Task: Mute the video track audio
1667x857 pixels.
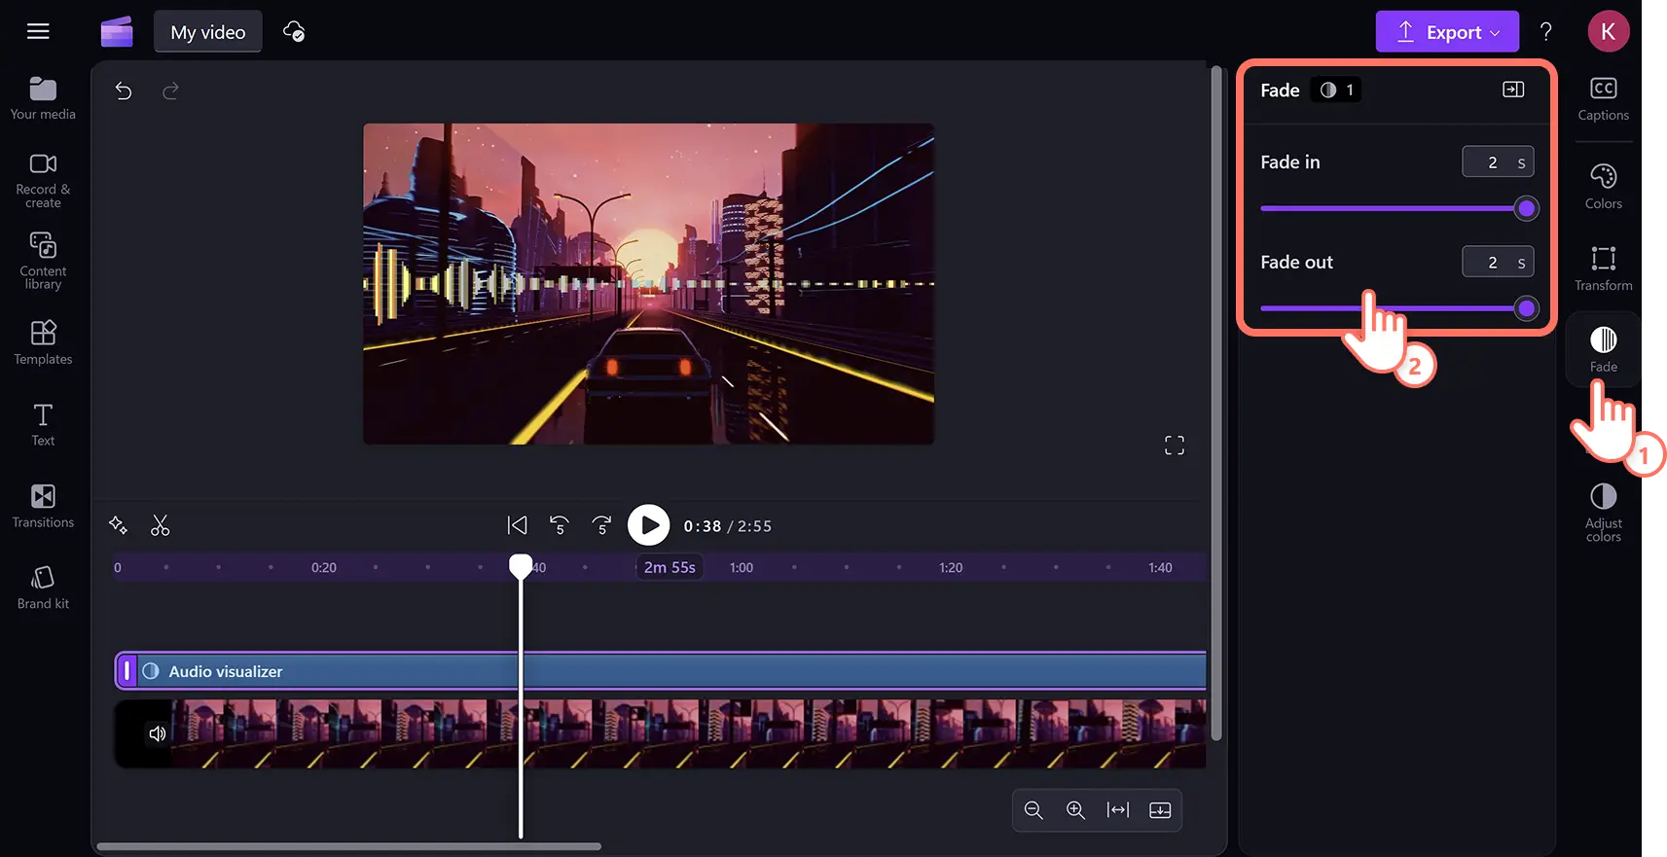Action: [x=158, y=733]
